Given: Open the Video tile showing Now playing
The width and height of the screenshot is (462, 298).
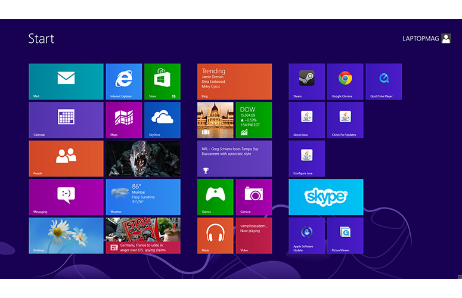Looking at the screenshot, I should tap(254, 235).
